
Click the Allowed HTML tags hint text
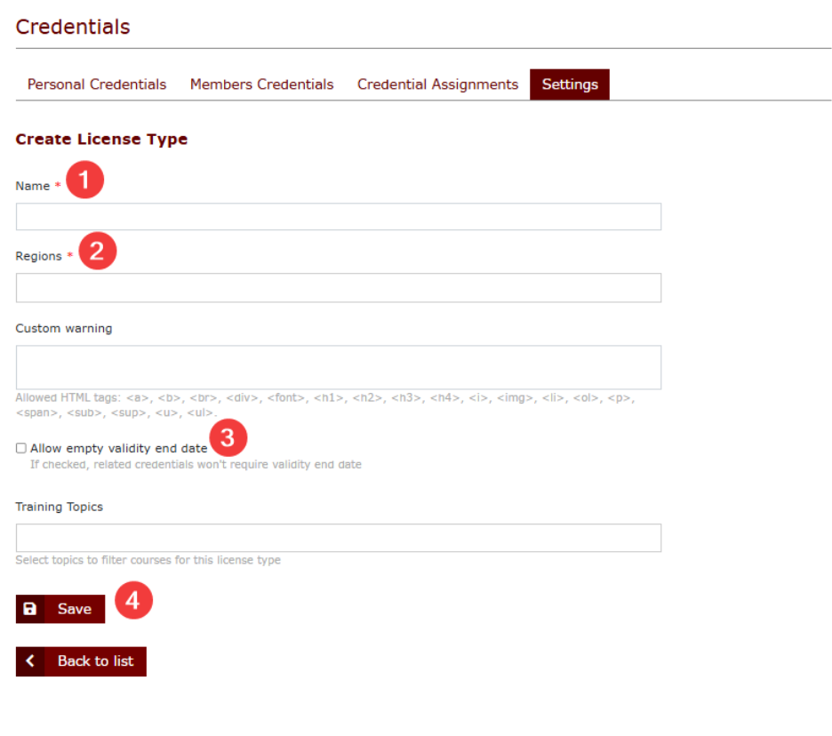point(324,404)
